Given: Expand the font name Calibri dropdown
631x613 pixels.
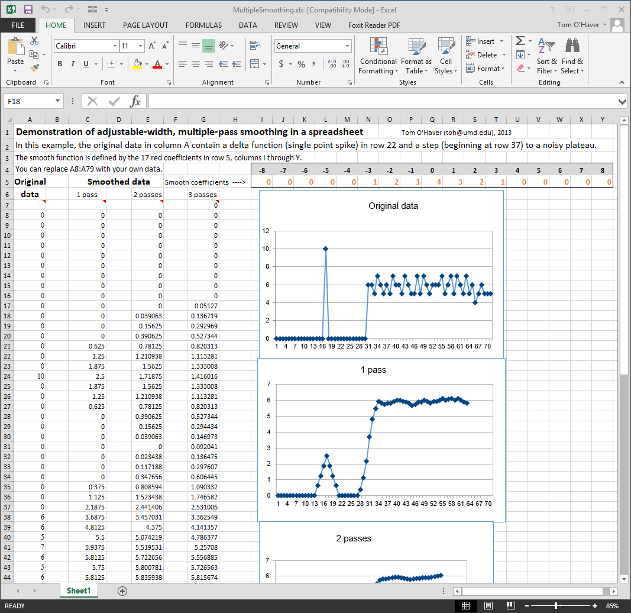Looking at the screenshot, I should coord(115,46).
